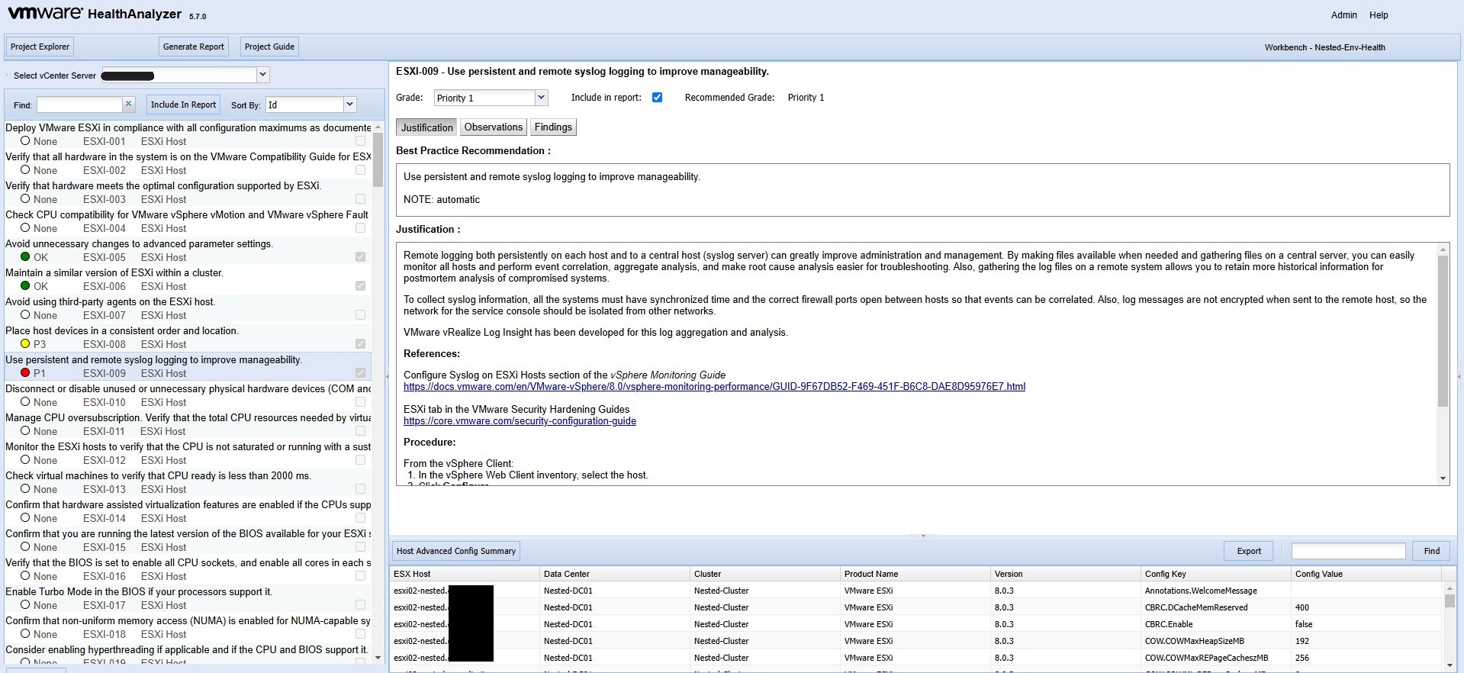Open the vSphere monitoring docs link

[x=714, y=387]
